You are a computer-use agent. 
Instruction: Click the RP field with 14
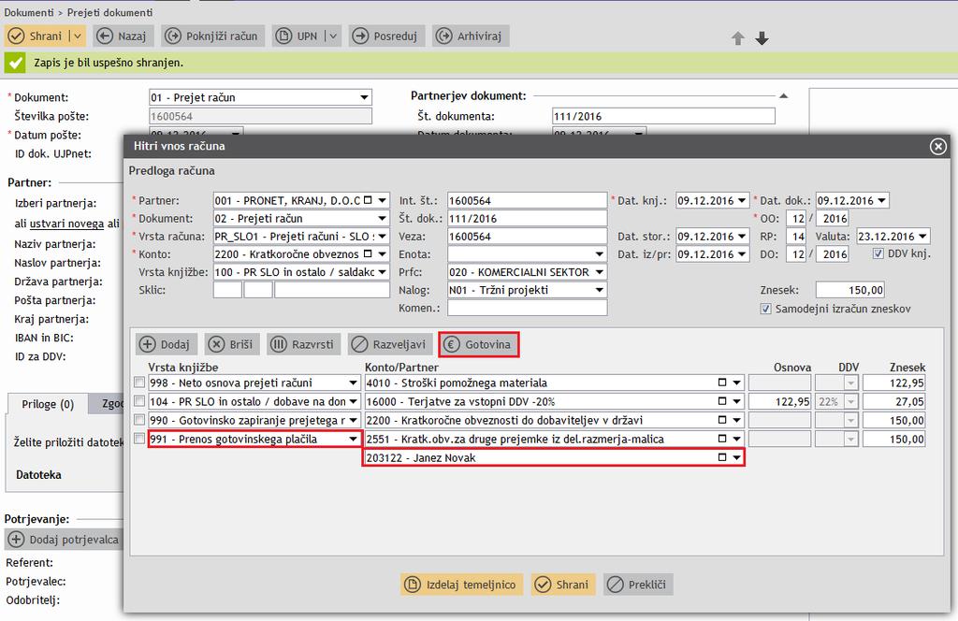point(795,237)
